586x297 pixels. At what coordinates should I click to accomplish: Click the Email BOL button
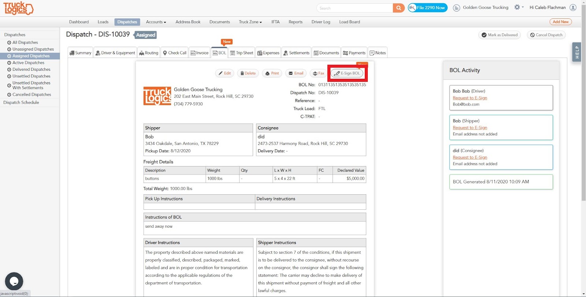pyautogui.click(x=296, y=73)
